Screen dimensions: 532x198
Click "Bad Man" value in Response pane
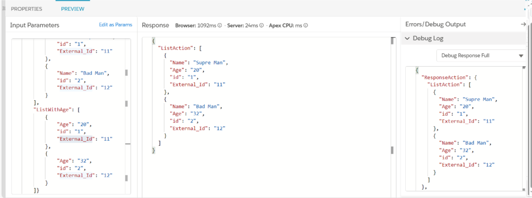point(206,106)
